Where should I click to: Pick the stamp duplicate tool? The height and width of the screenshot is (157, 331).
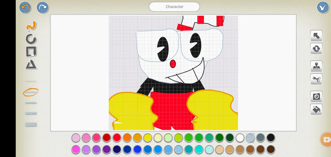pyautogui.click(x=316, y=66)
